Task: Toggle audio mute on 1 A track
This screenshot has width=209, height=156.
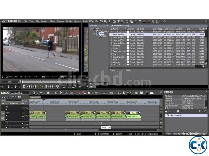Action: point(23,127)
